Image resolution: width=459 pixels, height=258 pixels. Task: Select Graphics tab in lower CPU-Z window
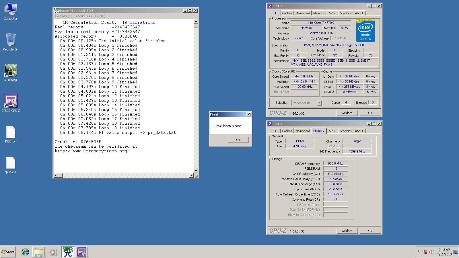[345, 131]
